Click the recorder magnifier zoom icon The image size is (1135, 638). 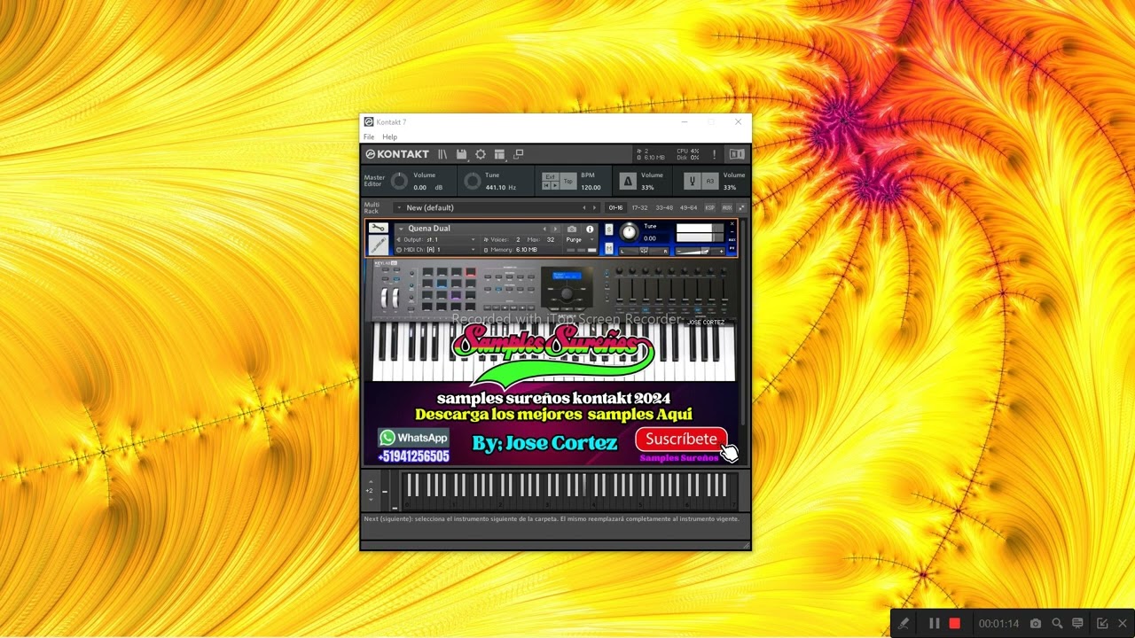pyautogui.click(x=1057, y=624)
